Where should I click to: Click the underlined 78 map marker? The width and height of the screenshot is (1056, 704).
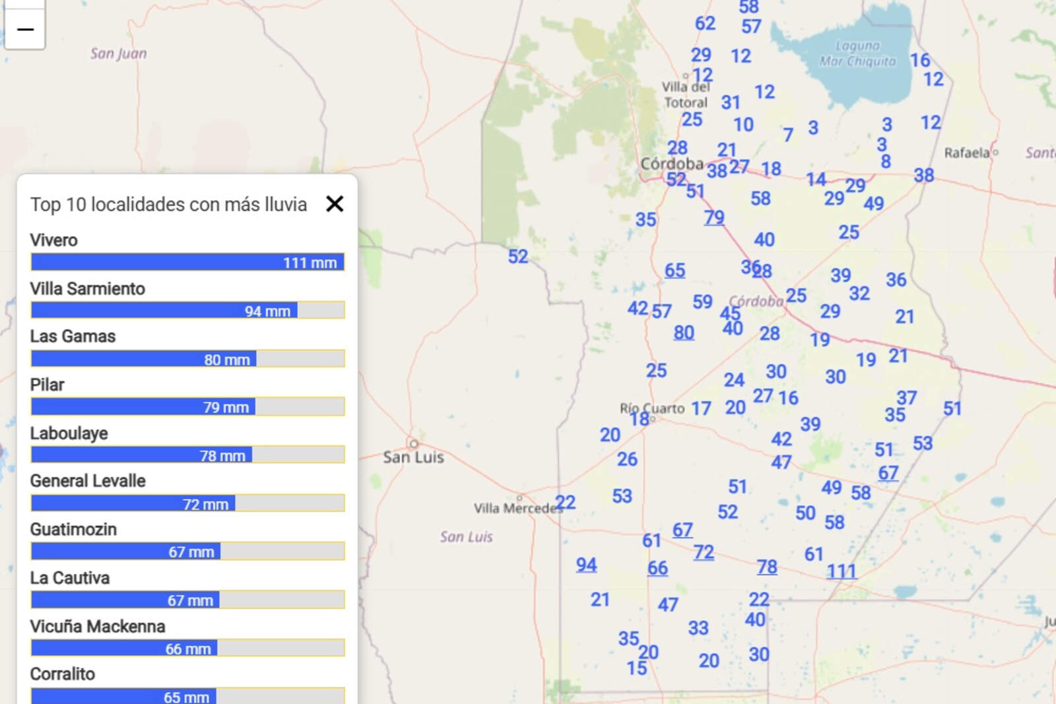tap(767, 567)
